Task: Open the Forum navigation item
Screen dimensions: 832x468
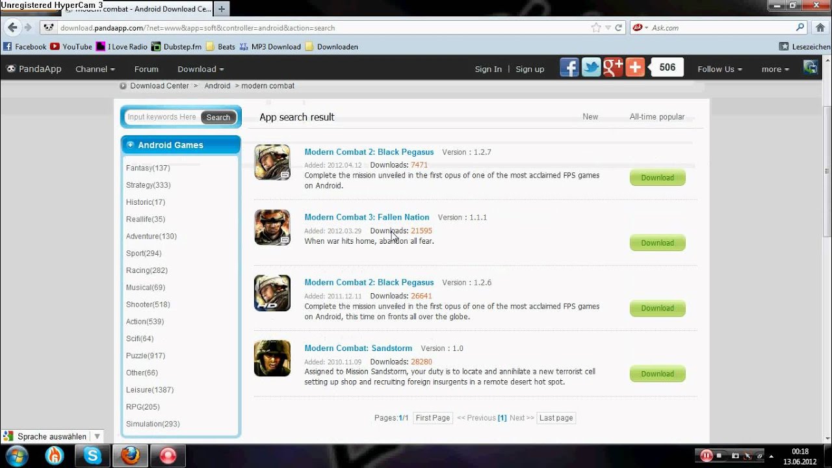Action: click(x=146, y=69)
